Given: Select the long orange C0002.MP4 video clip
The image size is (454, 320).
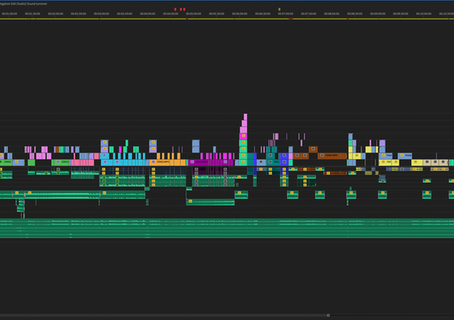Looking at the screenshot, I should click(167, 162).
